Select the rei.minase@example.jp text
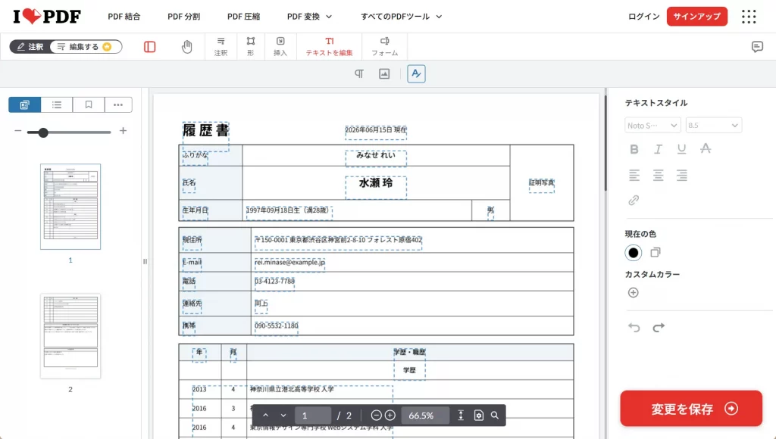 tap(289, 263)
